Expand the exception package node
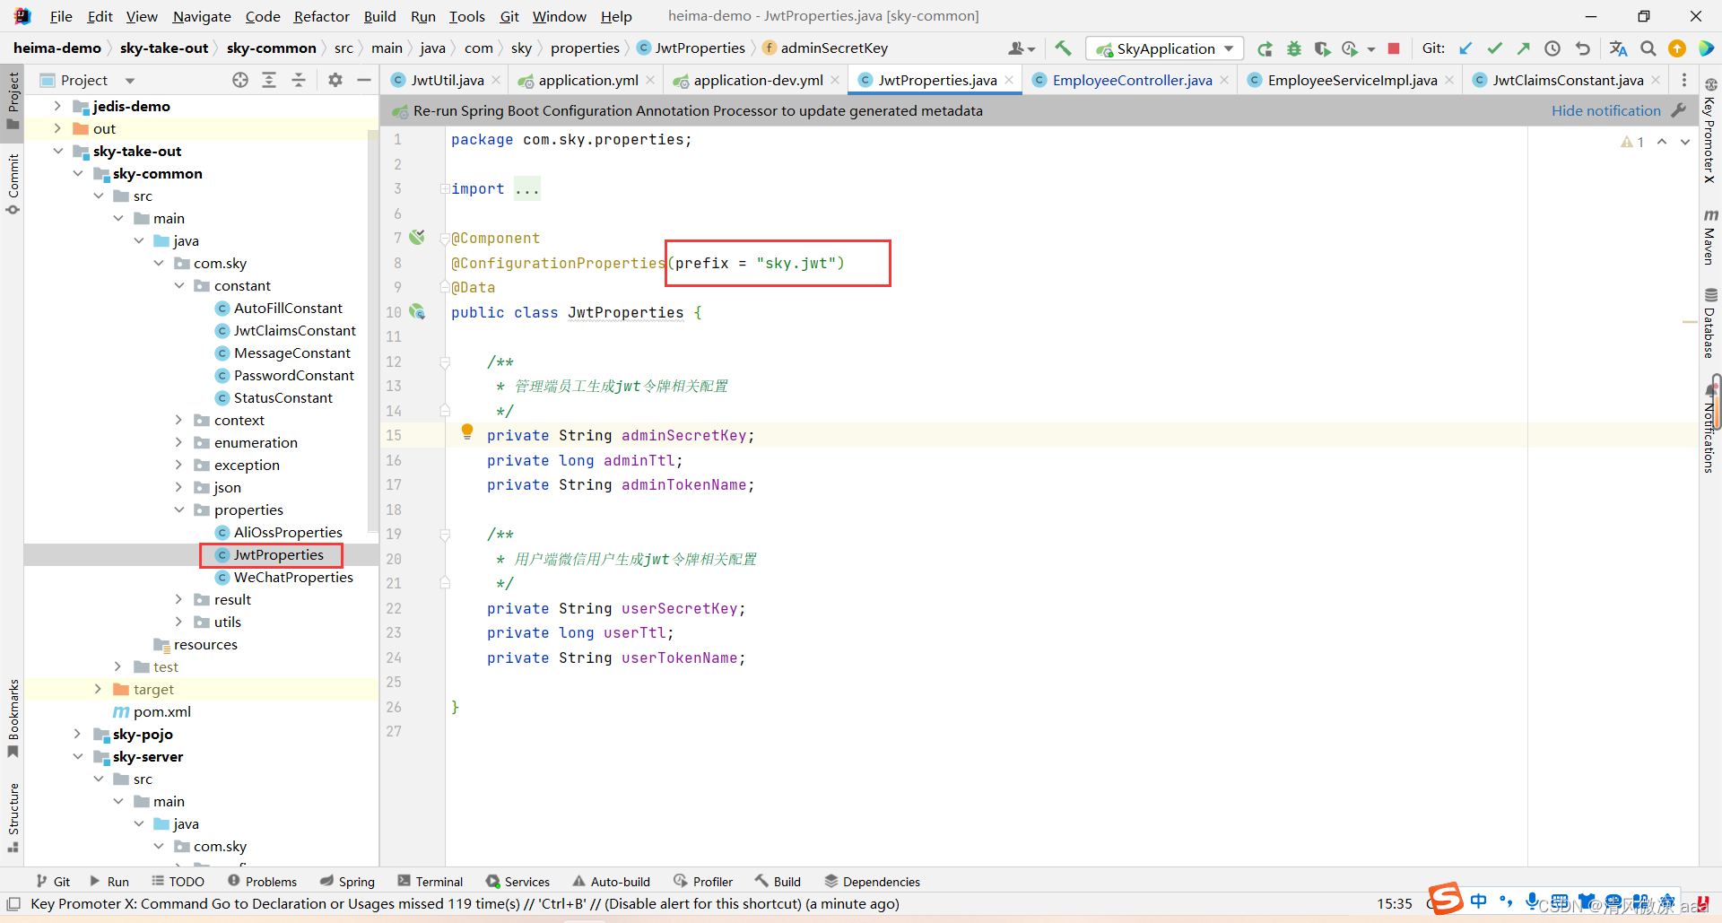The image size is (1722, 923). click(179, 465)
